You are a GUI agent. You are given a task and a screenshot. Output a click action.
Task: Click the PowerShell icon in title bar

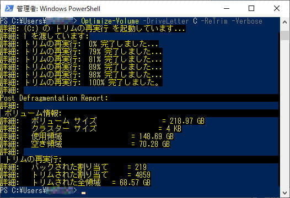coord(9,8)
